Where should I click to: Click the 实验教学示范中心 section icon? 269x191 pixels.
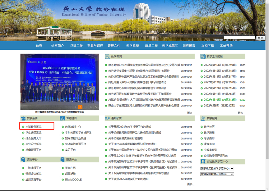(203, 161)
